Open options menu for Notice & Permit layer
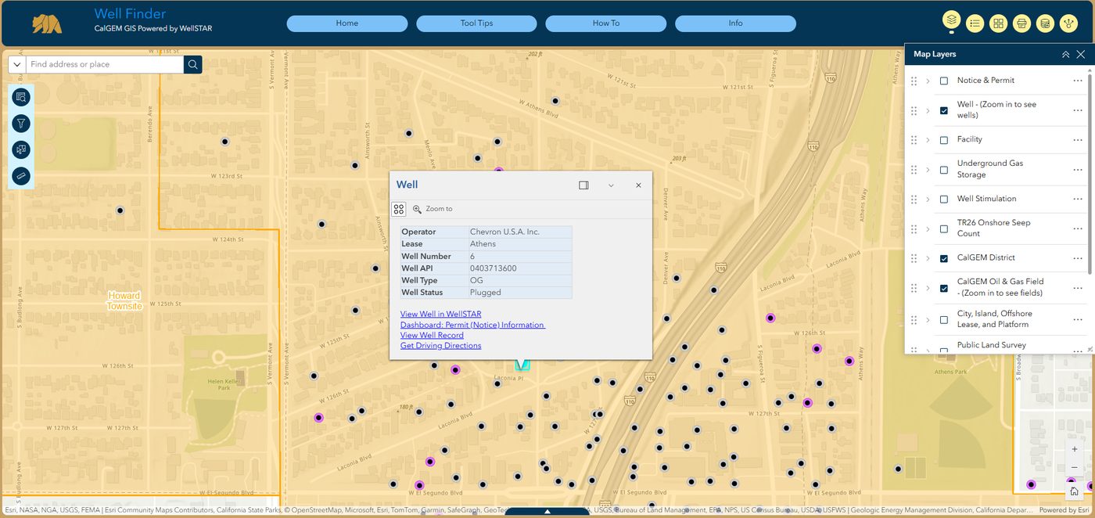1095x518 pixels. [1078, 81]
